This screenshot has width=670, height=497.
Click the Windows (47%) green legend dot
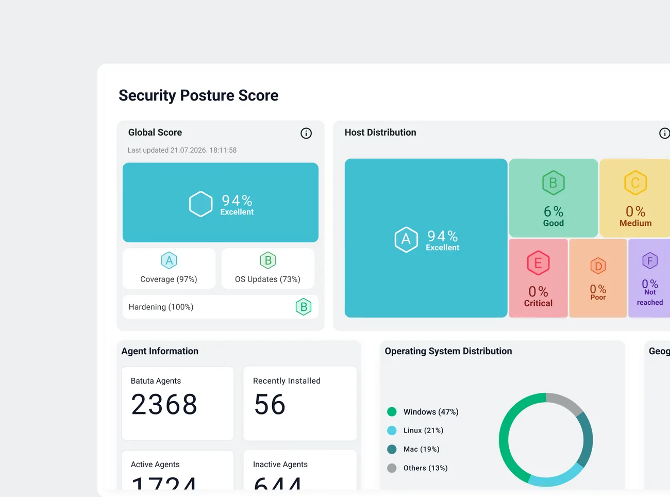(x=392, y=411)
